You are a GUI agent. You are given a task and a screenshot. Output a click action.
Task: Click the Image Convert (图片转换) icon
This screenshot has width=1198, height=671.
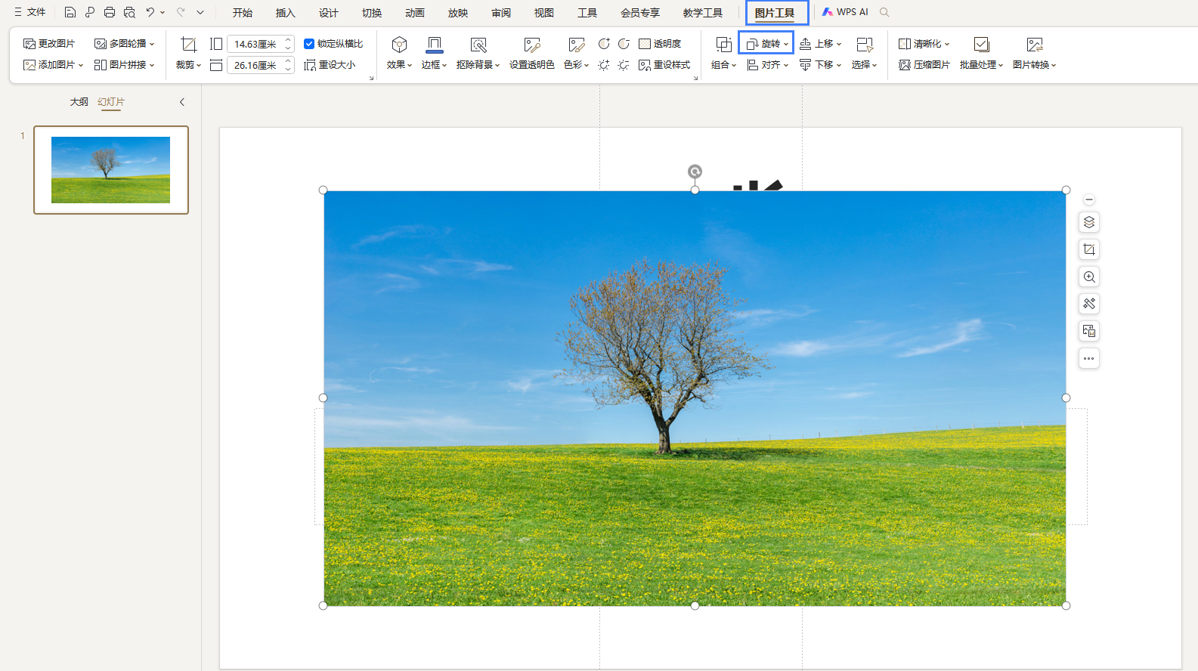(1035, 45)
